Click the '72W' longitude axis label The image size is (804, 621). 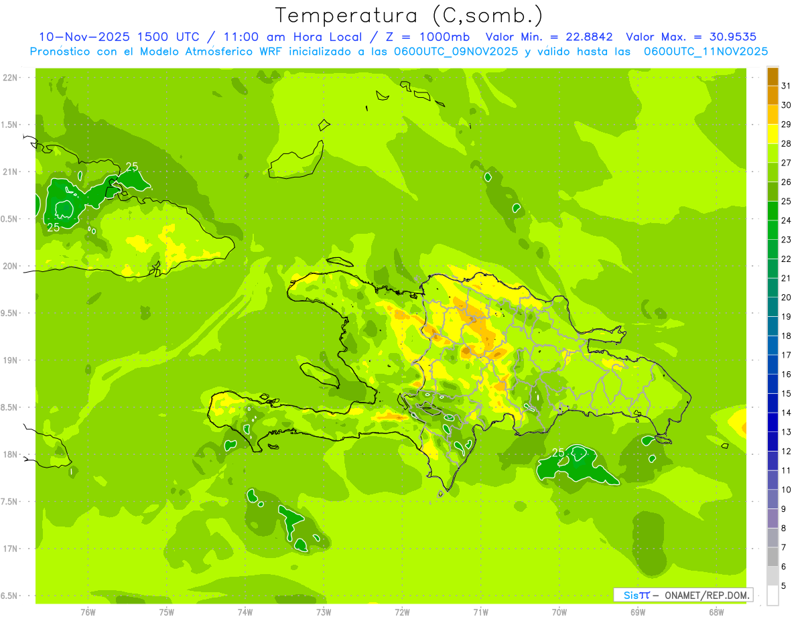pos(403,612)
